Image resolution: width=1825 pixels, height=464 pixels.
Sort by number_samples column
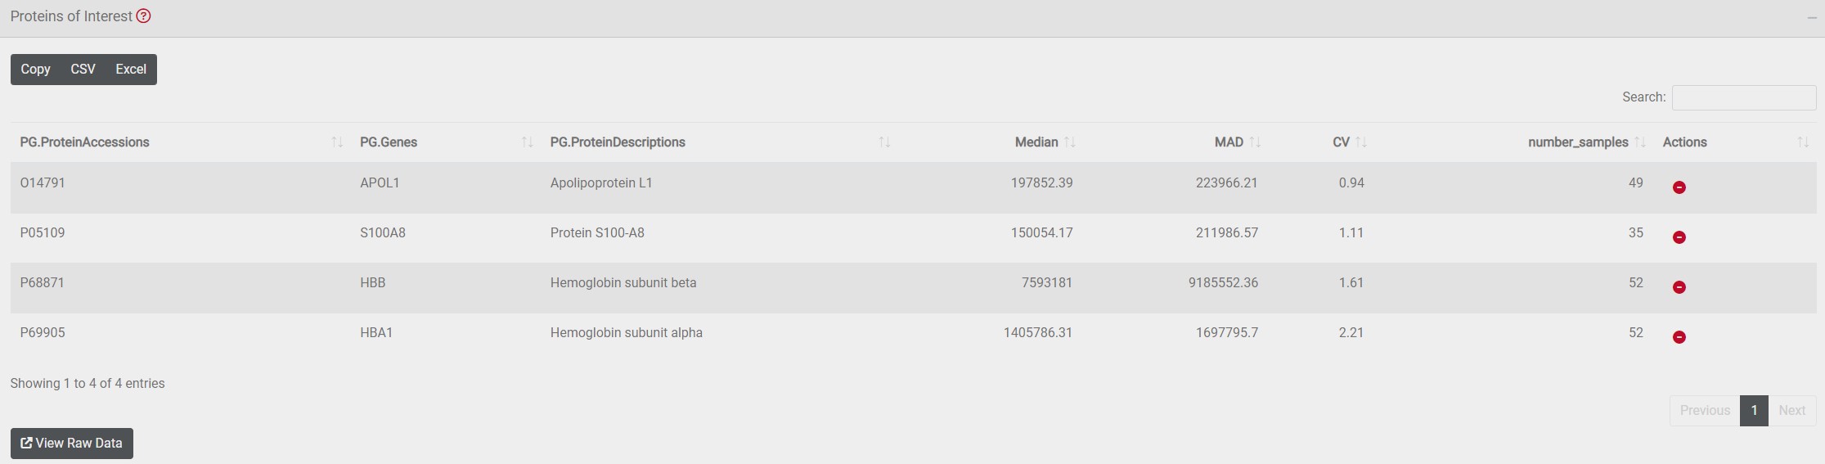pyautogui.click(x=1578, y=142)
